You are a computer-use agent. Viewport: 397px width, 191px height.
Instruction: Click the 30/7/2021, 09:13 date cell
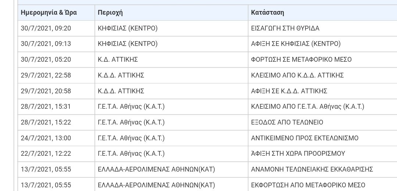(56, 44)
